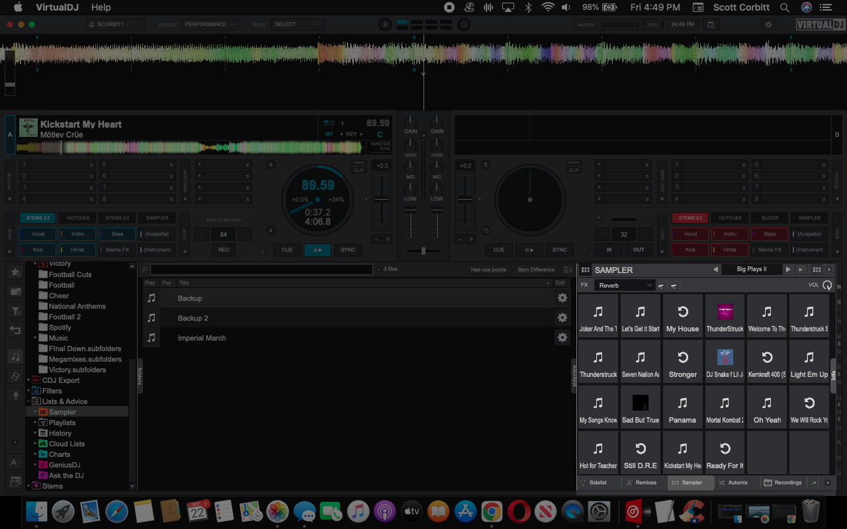Switch to the Remixes tab
This screenshot has height=529, width=847.
pyautogui.click(x=645, y=483)
